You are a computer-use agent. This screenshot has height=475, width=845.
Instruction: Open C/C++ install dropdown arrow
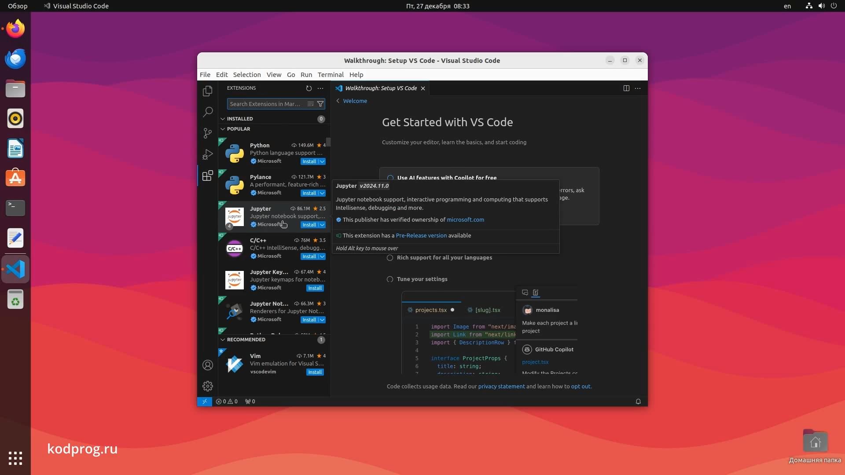tap(322, 257)
